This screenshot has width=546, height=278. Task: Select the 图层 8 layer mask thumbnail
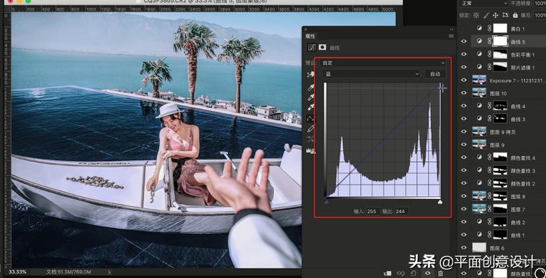point(500,196)
